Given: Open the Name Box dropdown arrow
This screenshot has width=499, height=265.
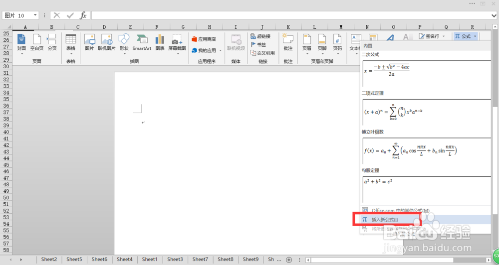Looking at the screenshot, I should [x=35, y=15].
